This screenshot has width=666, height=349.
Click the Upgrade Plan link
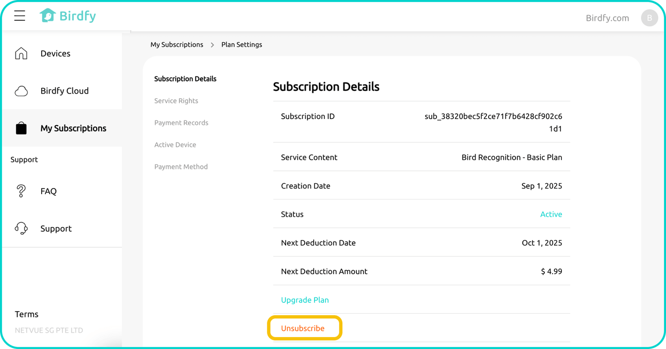pos(304,300)
